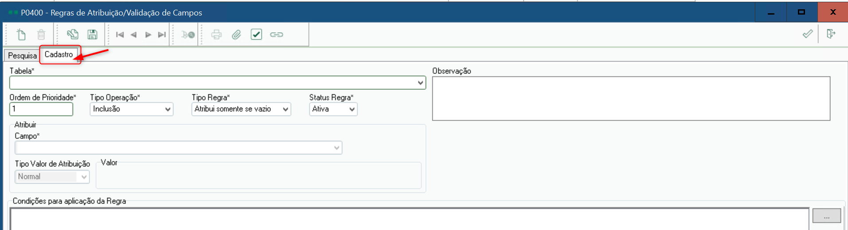
Task: Expand the Tipo Operação dropdown
Action: click(132, 109)
